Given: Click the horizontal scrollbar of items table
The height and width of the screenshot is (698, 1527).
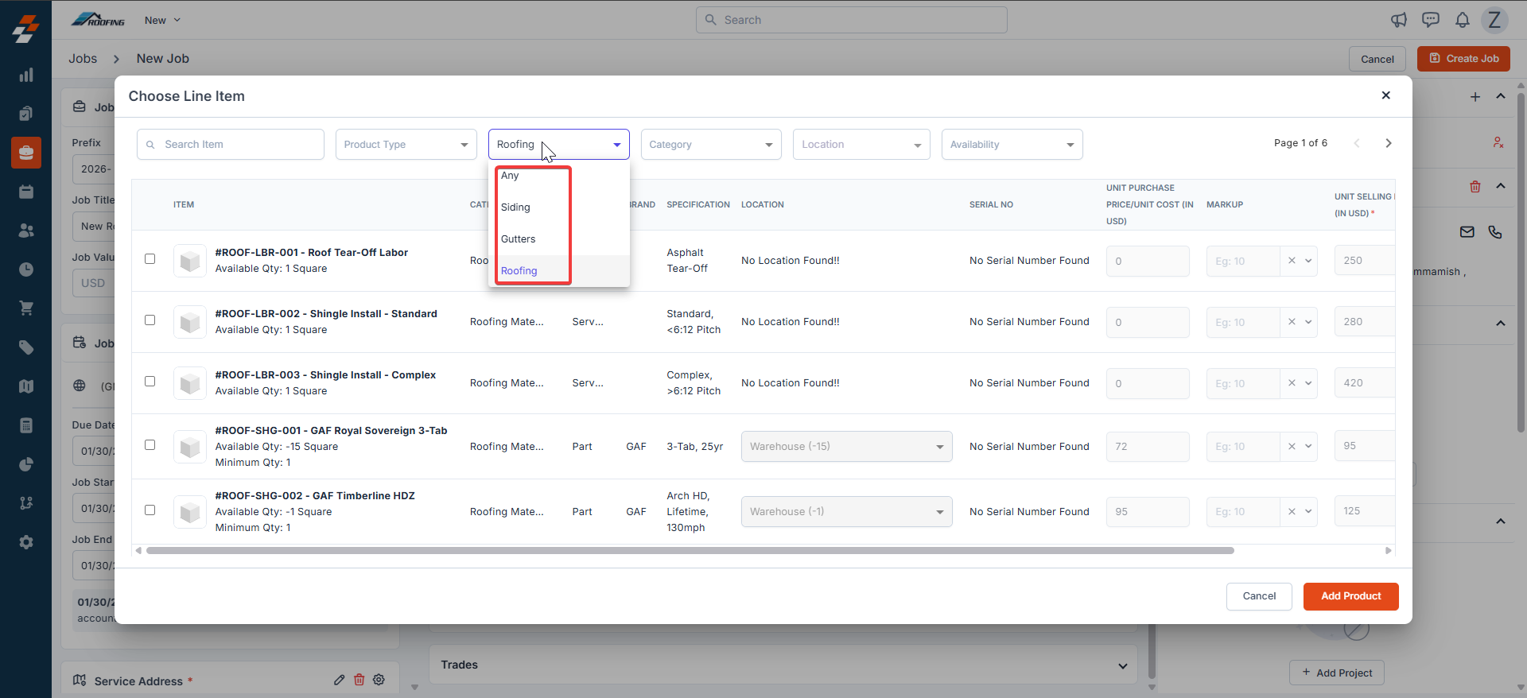Looking at the screenshot, I should click(x=690, y=550).
